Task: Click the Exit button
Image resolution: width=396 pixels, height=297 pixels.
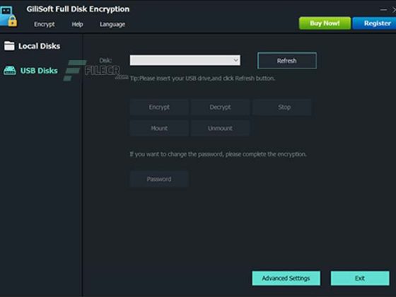Action: (x=360, y=279)
